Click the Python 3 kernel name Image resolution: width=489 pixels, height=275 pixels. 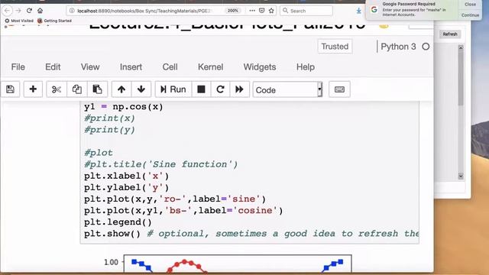(398, 47)
